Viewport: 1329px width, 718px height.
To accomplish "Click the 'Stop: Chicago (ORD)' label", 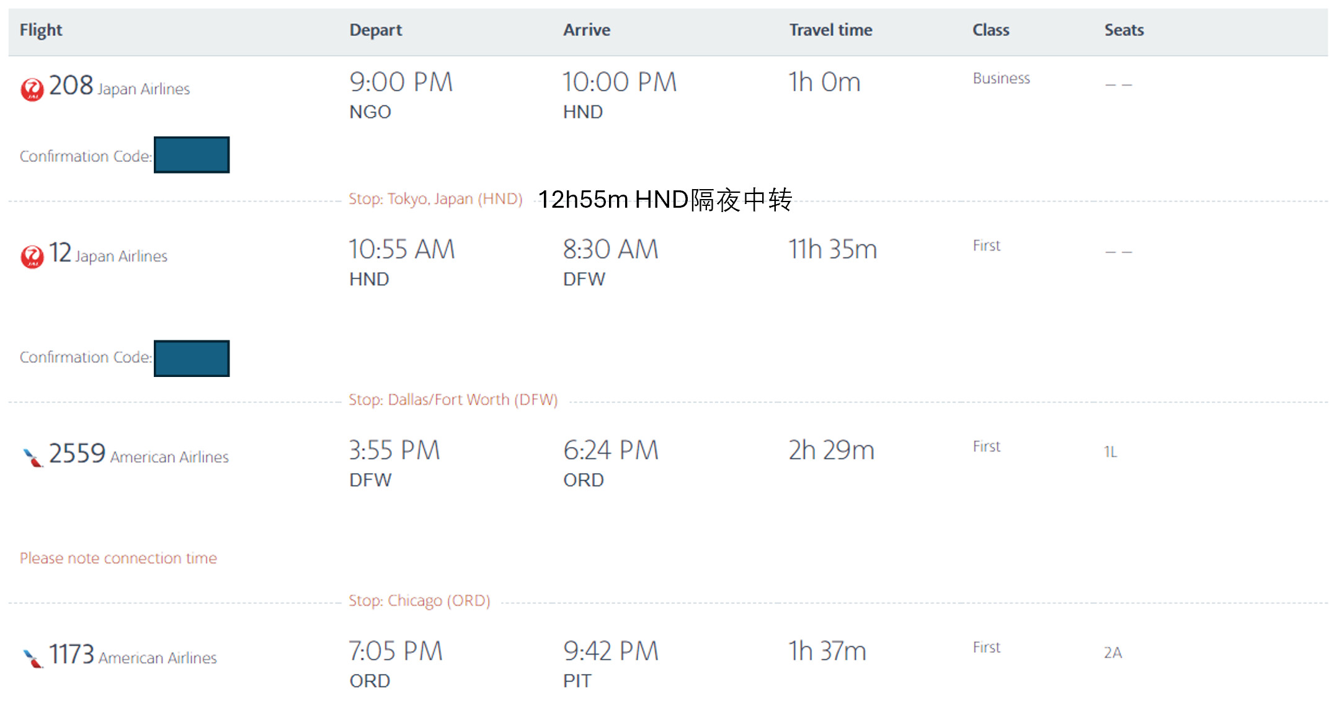I will click(x=419, y=601).
